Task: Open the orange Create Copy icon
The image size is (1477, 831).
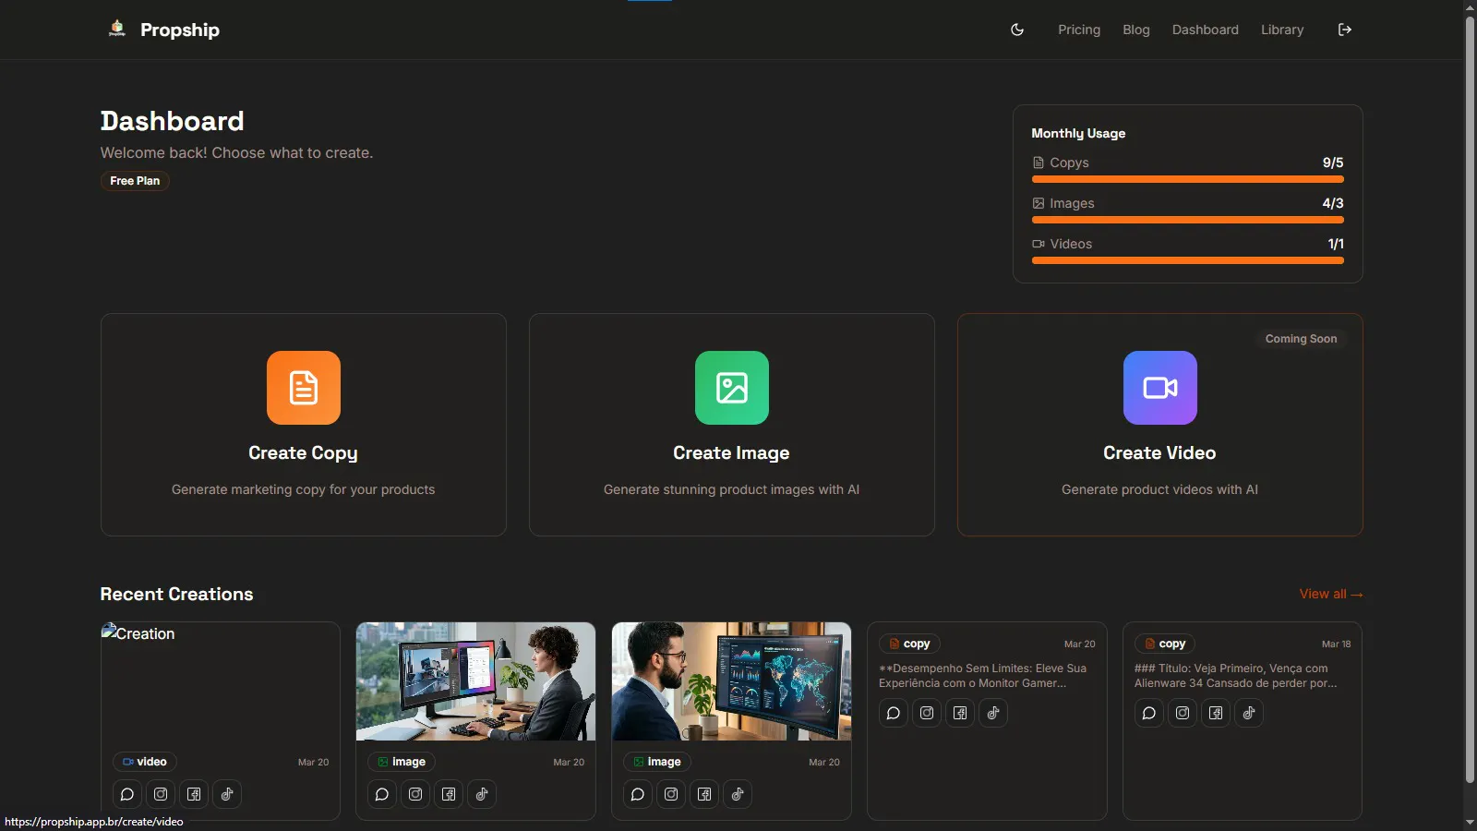Action: tap(304, 388)
